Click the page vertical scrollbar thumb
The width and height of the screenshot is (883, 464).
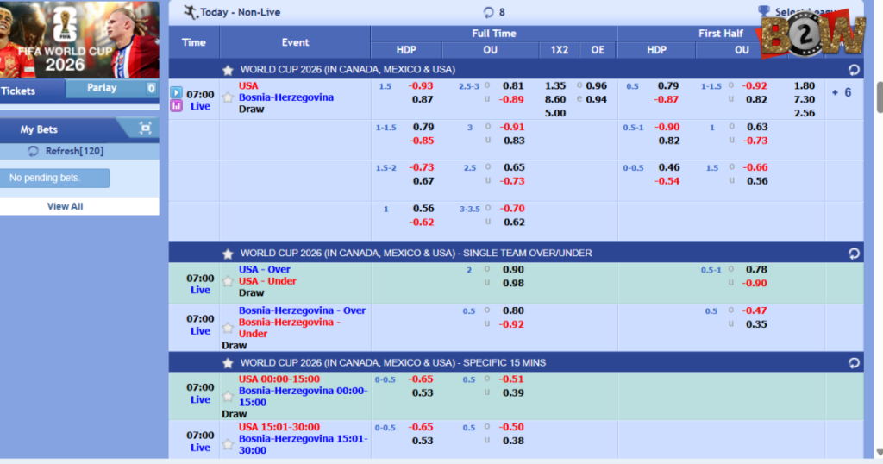879,97
